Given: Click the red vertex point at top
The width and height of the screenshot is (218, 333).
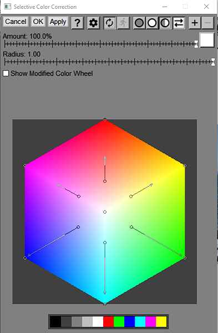Looking at the screenshot, I should point(105,120).
